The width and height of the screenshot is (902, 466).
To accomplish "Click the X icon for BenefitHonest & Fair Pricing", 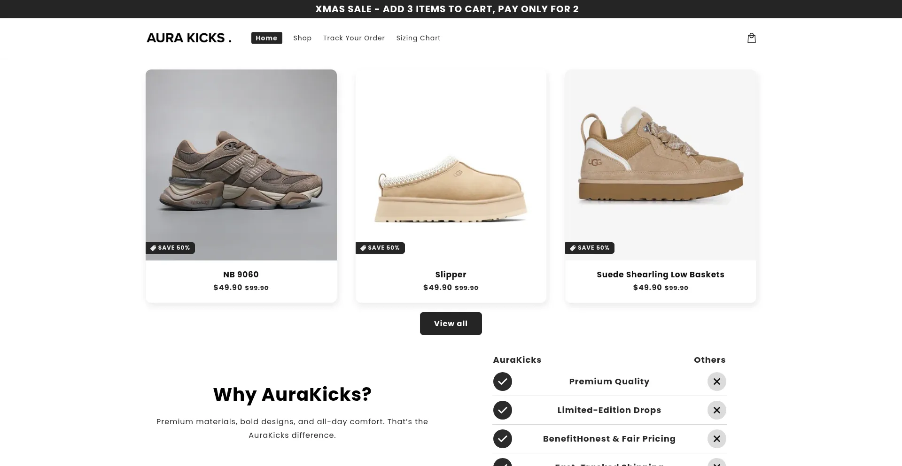I will [716, 439].
